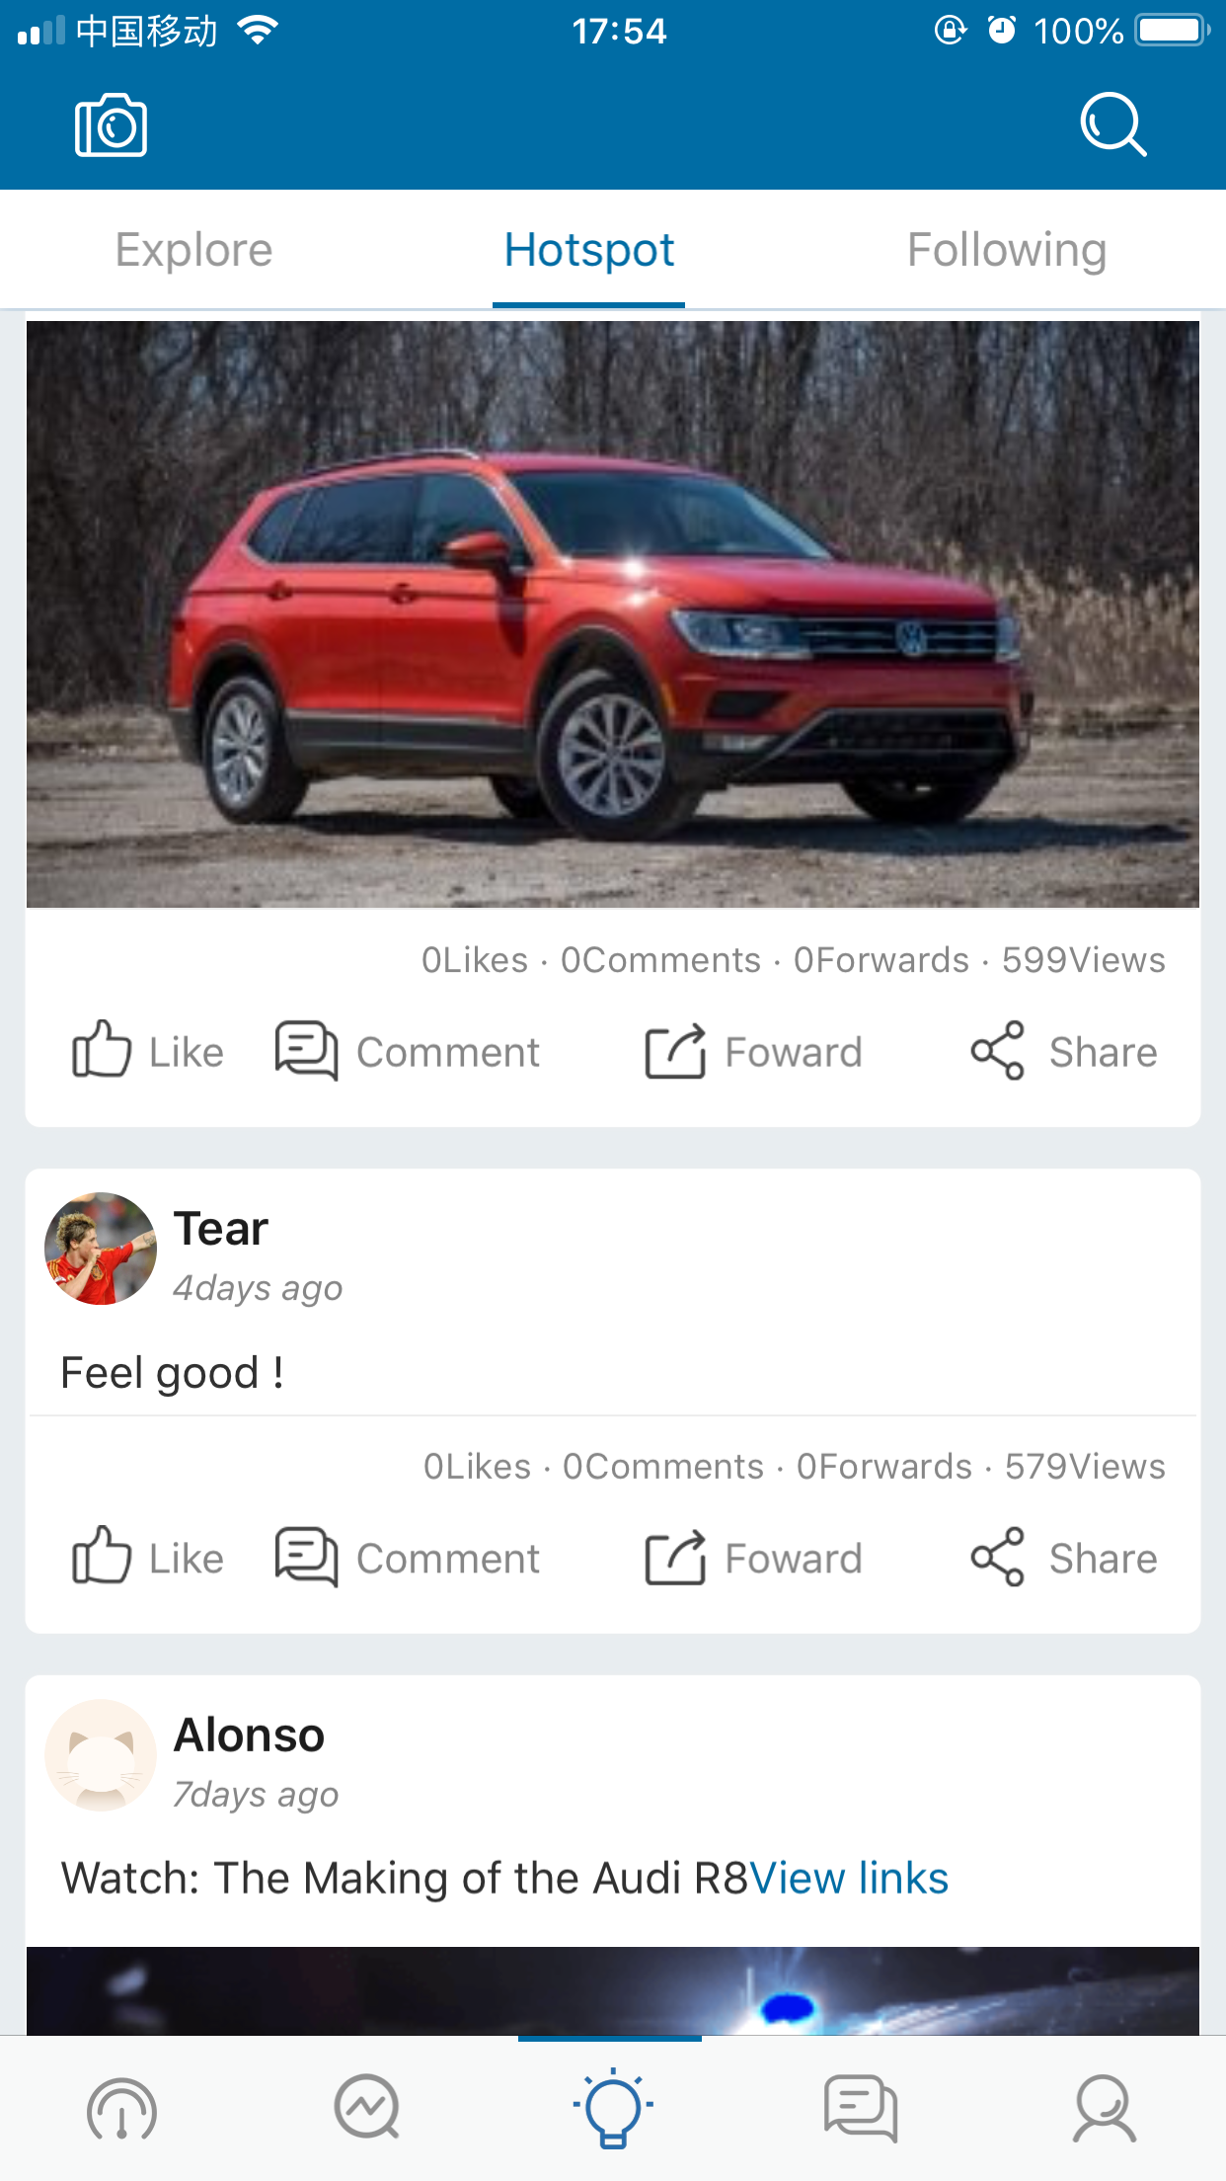This screenshot has width=1226, height=2181.
Task: Open Alonso's cat avatar profile
Action: pos(101,1755)
